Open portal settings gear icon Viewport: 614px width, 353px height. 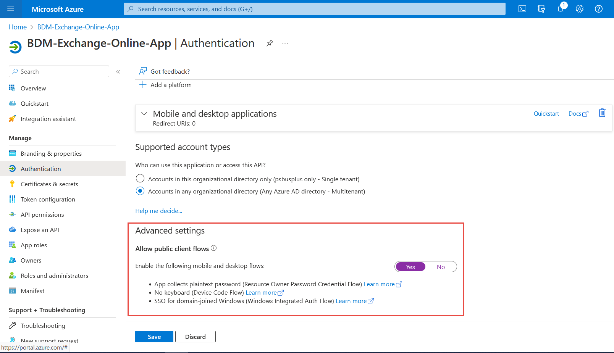pyautogui.click(x=579, y=9)
